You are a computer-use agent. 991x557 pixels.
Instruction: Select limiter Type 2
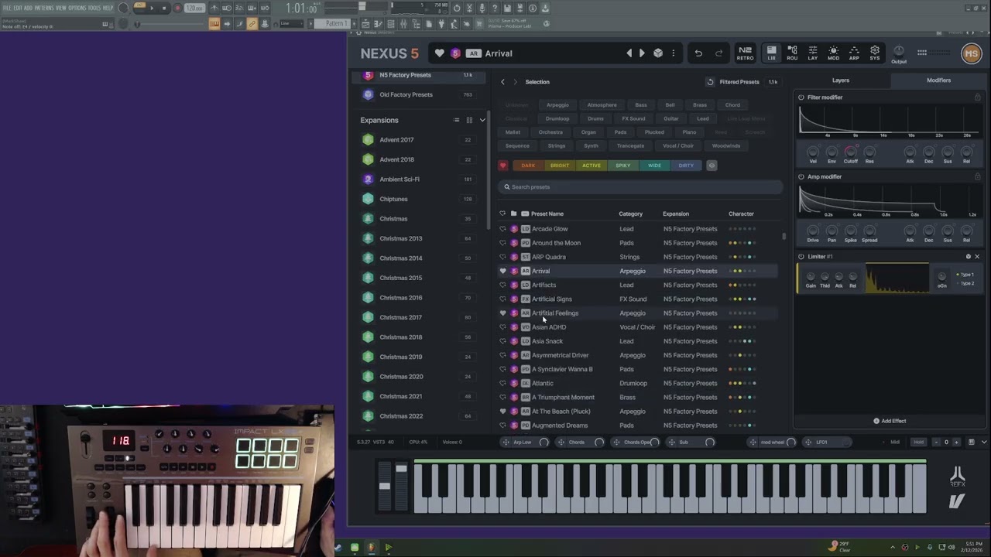point(965,283)
